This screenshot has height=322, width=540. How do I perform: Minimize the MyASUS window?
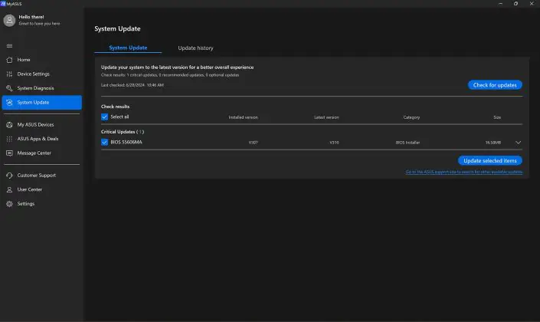(x=500, y=3)
